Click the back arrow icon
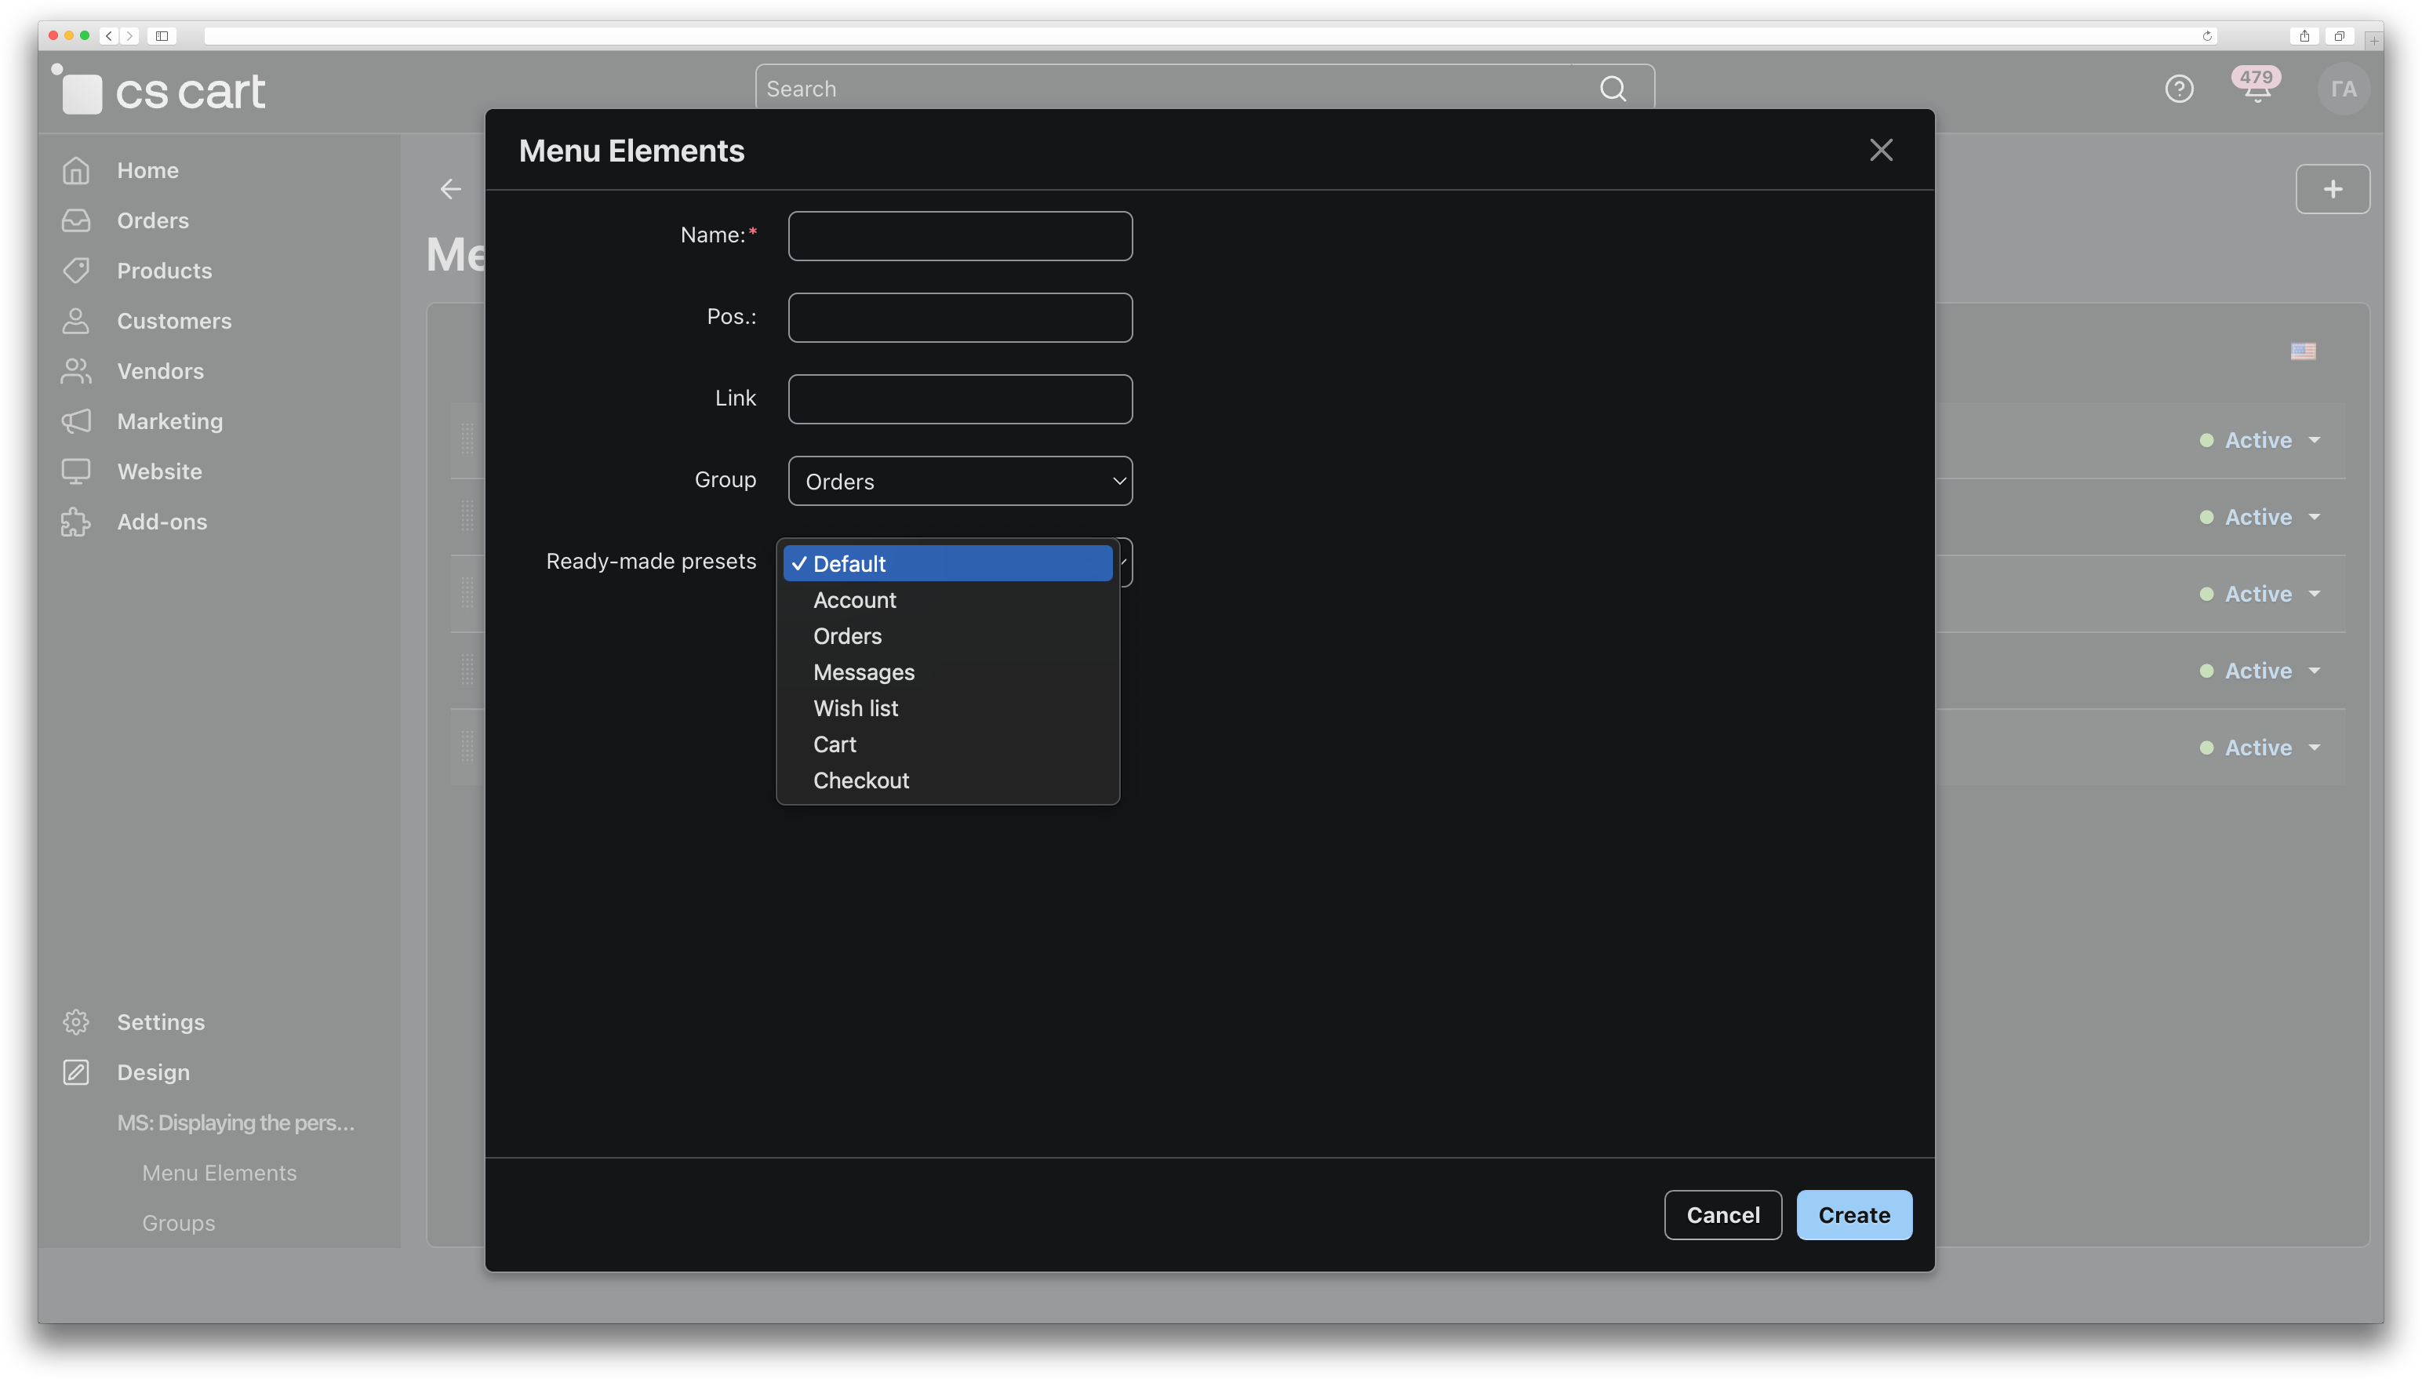Screen dimensions: 2422x1379 point(451,189)
